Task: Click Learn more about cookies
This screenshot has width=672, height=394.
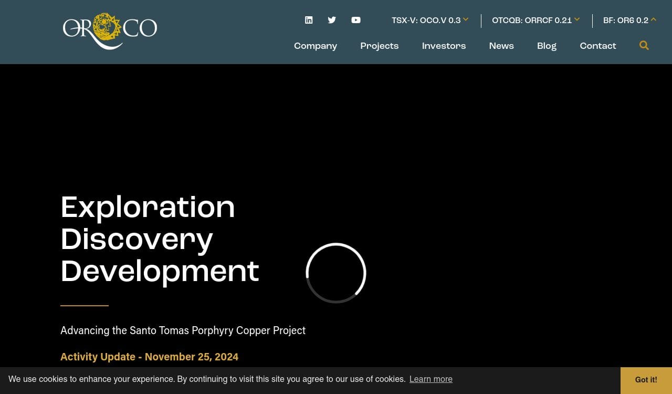Action: click(430, 379)
